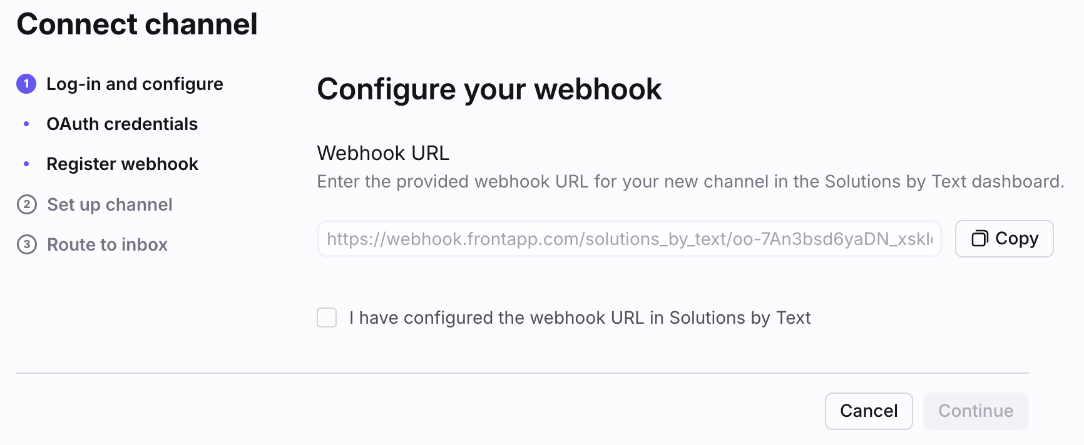The height and width of the screenshot is (445, 1084).
Task: Focus the webhook URL text field
Action: tap(629, 239)
